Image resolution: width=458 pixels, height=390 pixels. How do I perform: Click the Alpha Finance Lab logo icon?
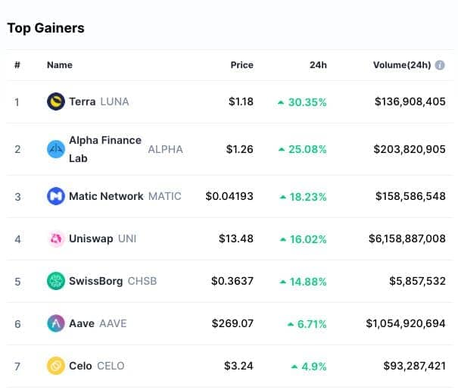[x=56, y=149]
